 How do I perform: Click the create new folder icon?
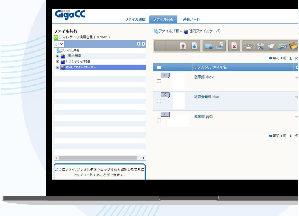click(209, 46)
